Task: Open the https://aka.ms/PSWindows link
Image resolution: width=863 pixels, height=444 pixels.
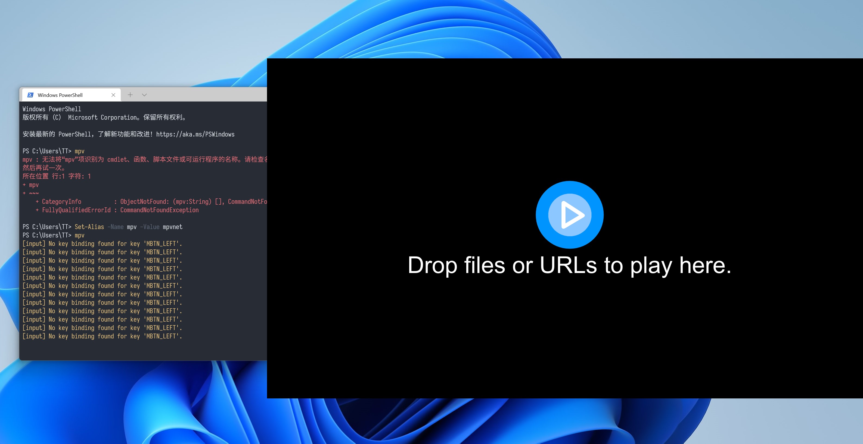Action: (x=195, y=134)
